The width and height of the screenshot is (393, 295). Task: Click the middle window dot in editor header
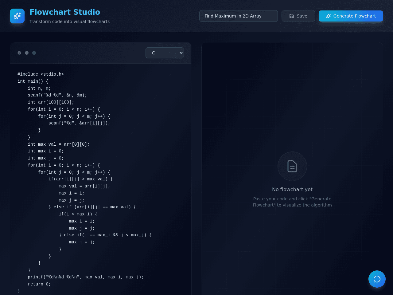click(27, 53)
